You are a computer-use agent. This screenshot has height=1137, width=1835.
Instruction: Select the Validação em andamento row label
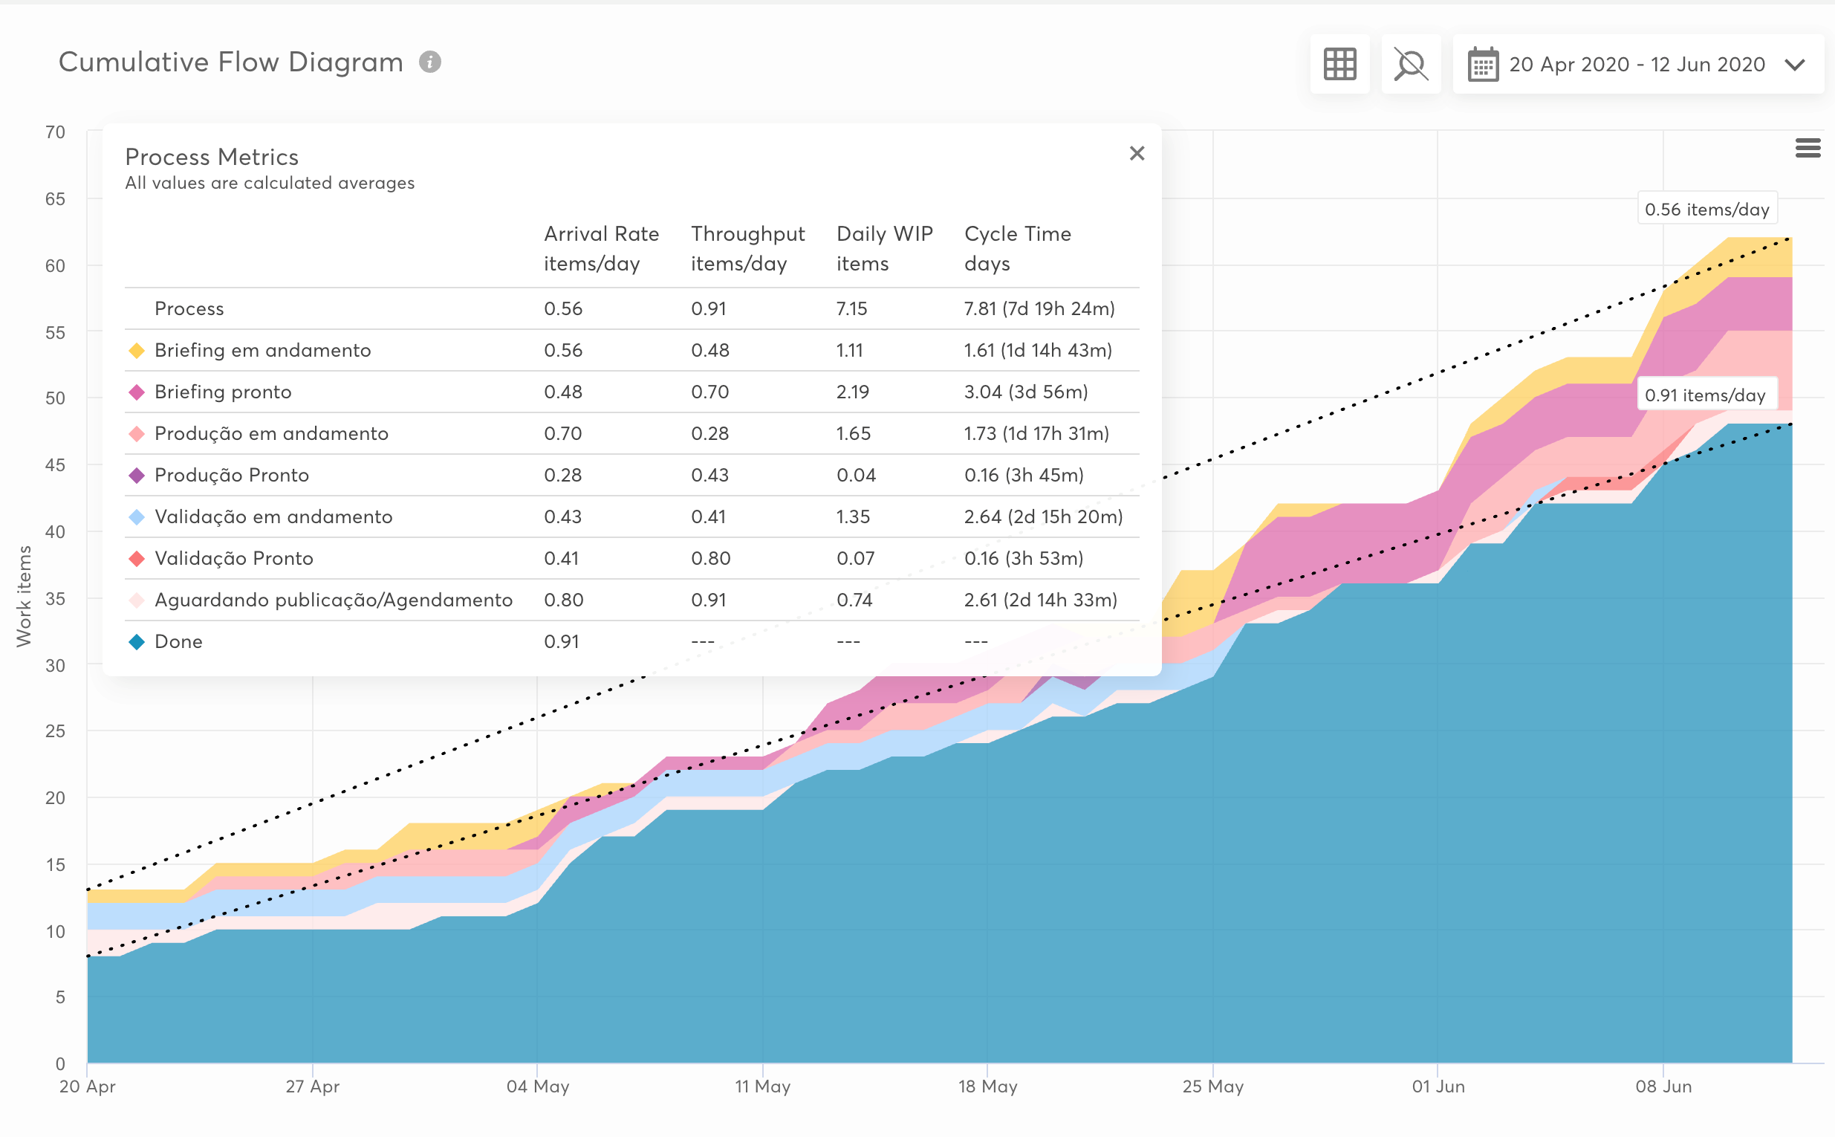[273, 516]
